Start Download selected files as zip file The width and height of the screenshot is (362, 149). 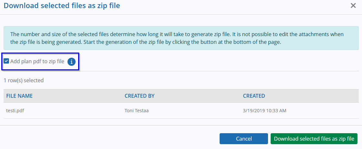314,139
